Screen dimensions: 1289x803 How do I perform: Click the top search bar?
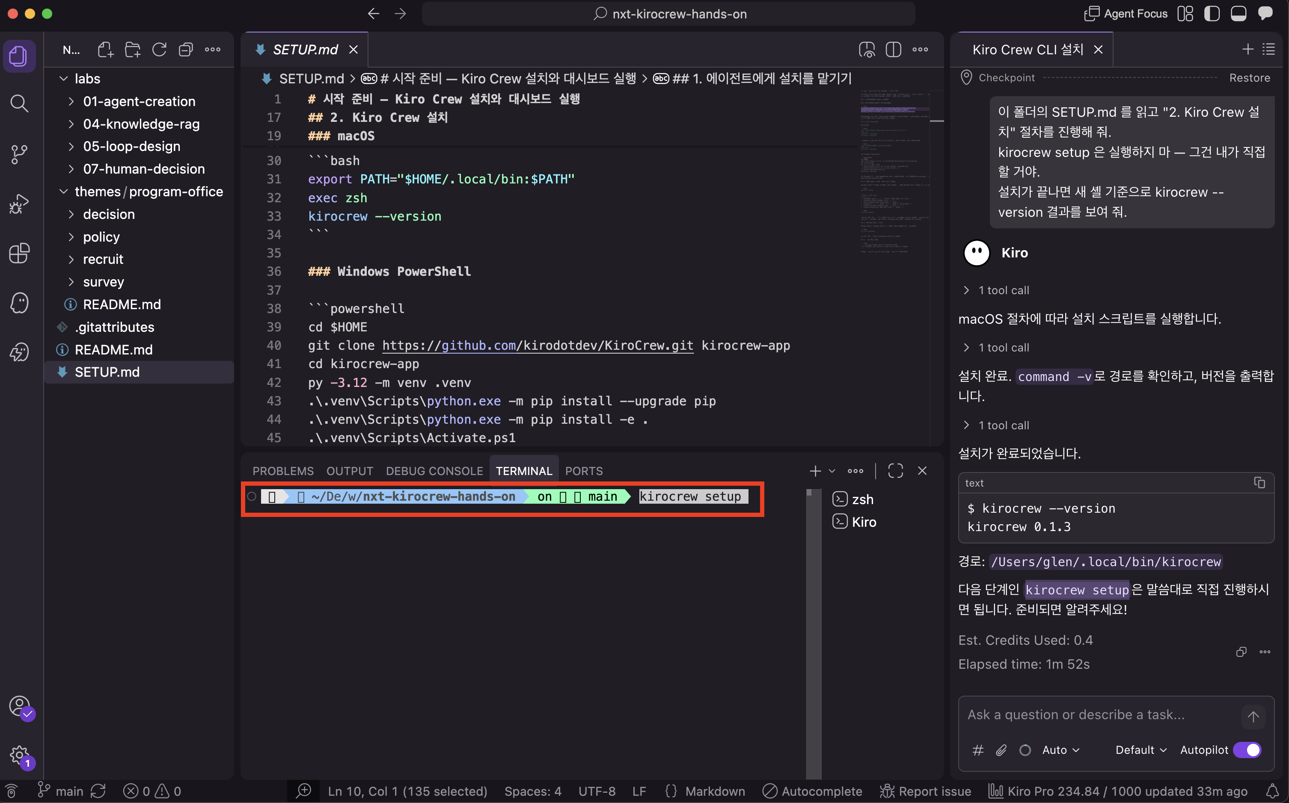point(668,14)
